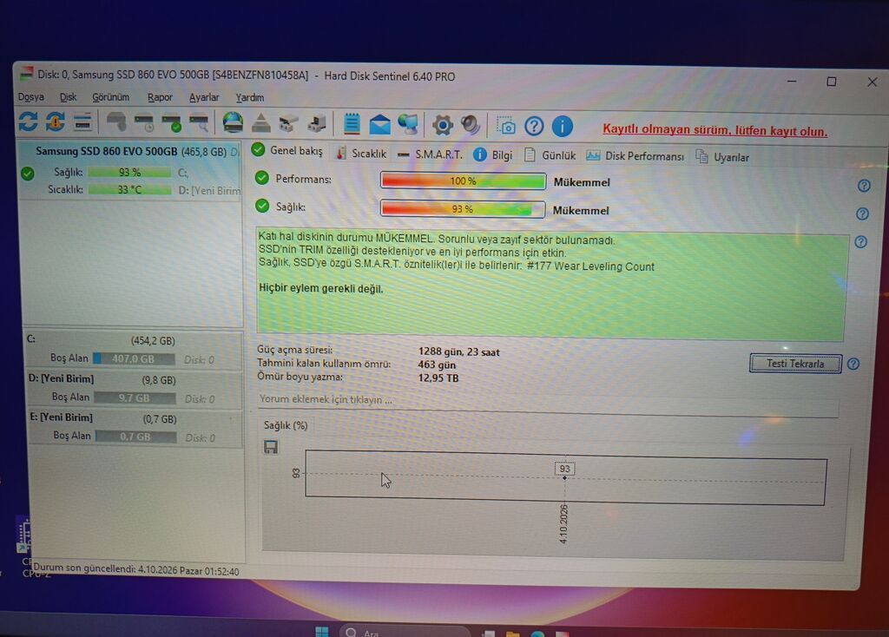Open the Ayarlar menu
This screenshot has width=889, height=637.
coord(204,97)
